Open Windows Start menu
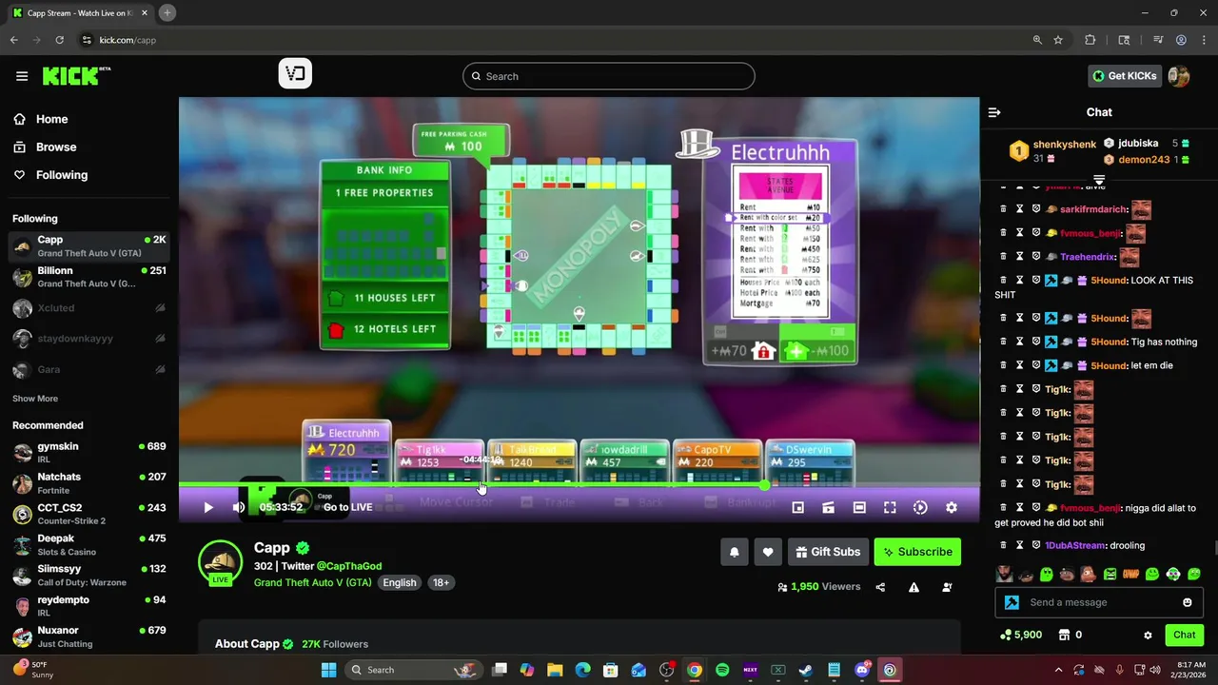The image size is (1218, 685). pos(328,670)
